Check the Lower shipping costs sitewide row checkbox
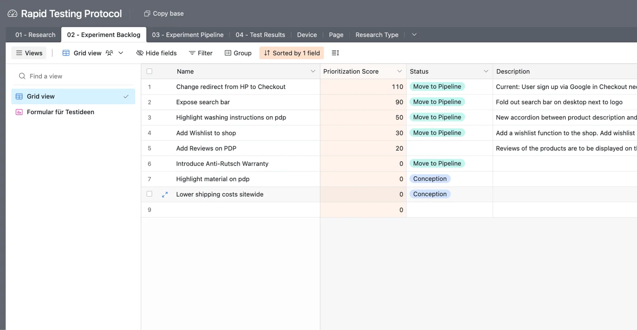The width and height of the screenshot is (637, 330). tap(149, 194)
